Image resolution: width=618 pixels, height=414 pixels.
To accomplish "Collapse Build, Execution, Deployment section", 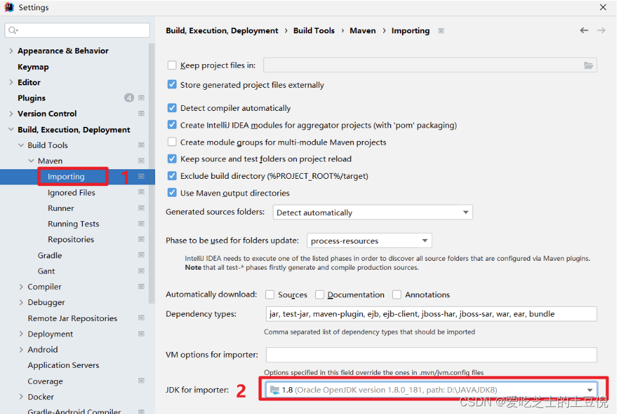I will (11, 129).
